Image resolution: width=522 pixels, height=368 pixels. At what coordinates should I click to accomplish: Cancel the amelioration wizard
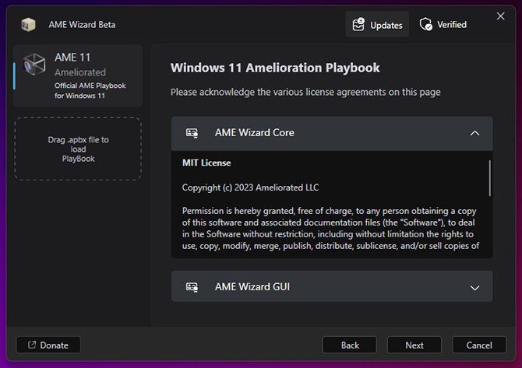479,345
